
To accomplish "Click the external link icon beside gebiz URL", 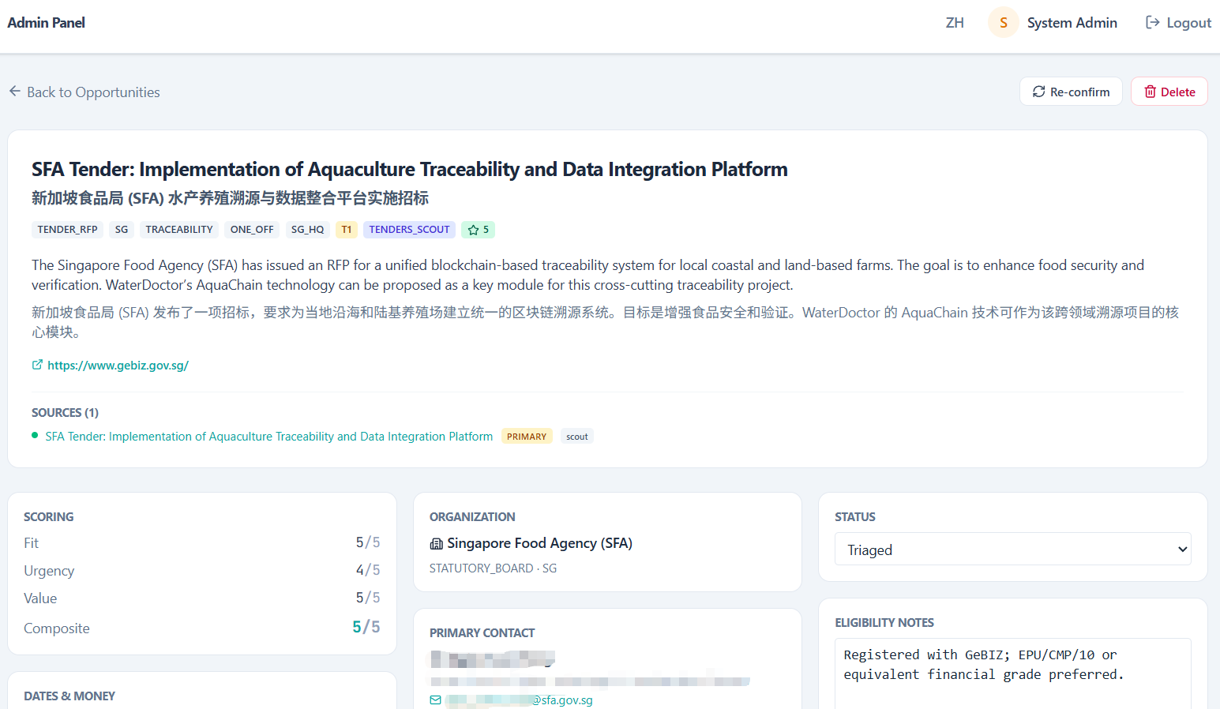I will tap(37, 365).
